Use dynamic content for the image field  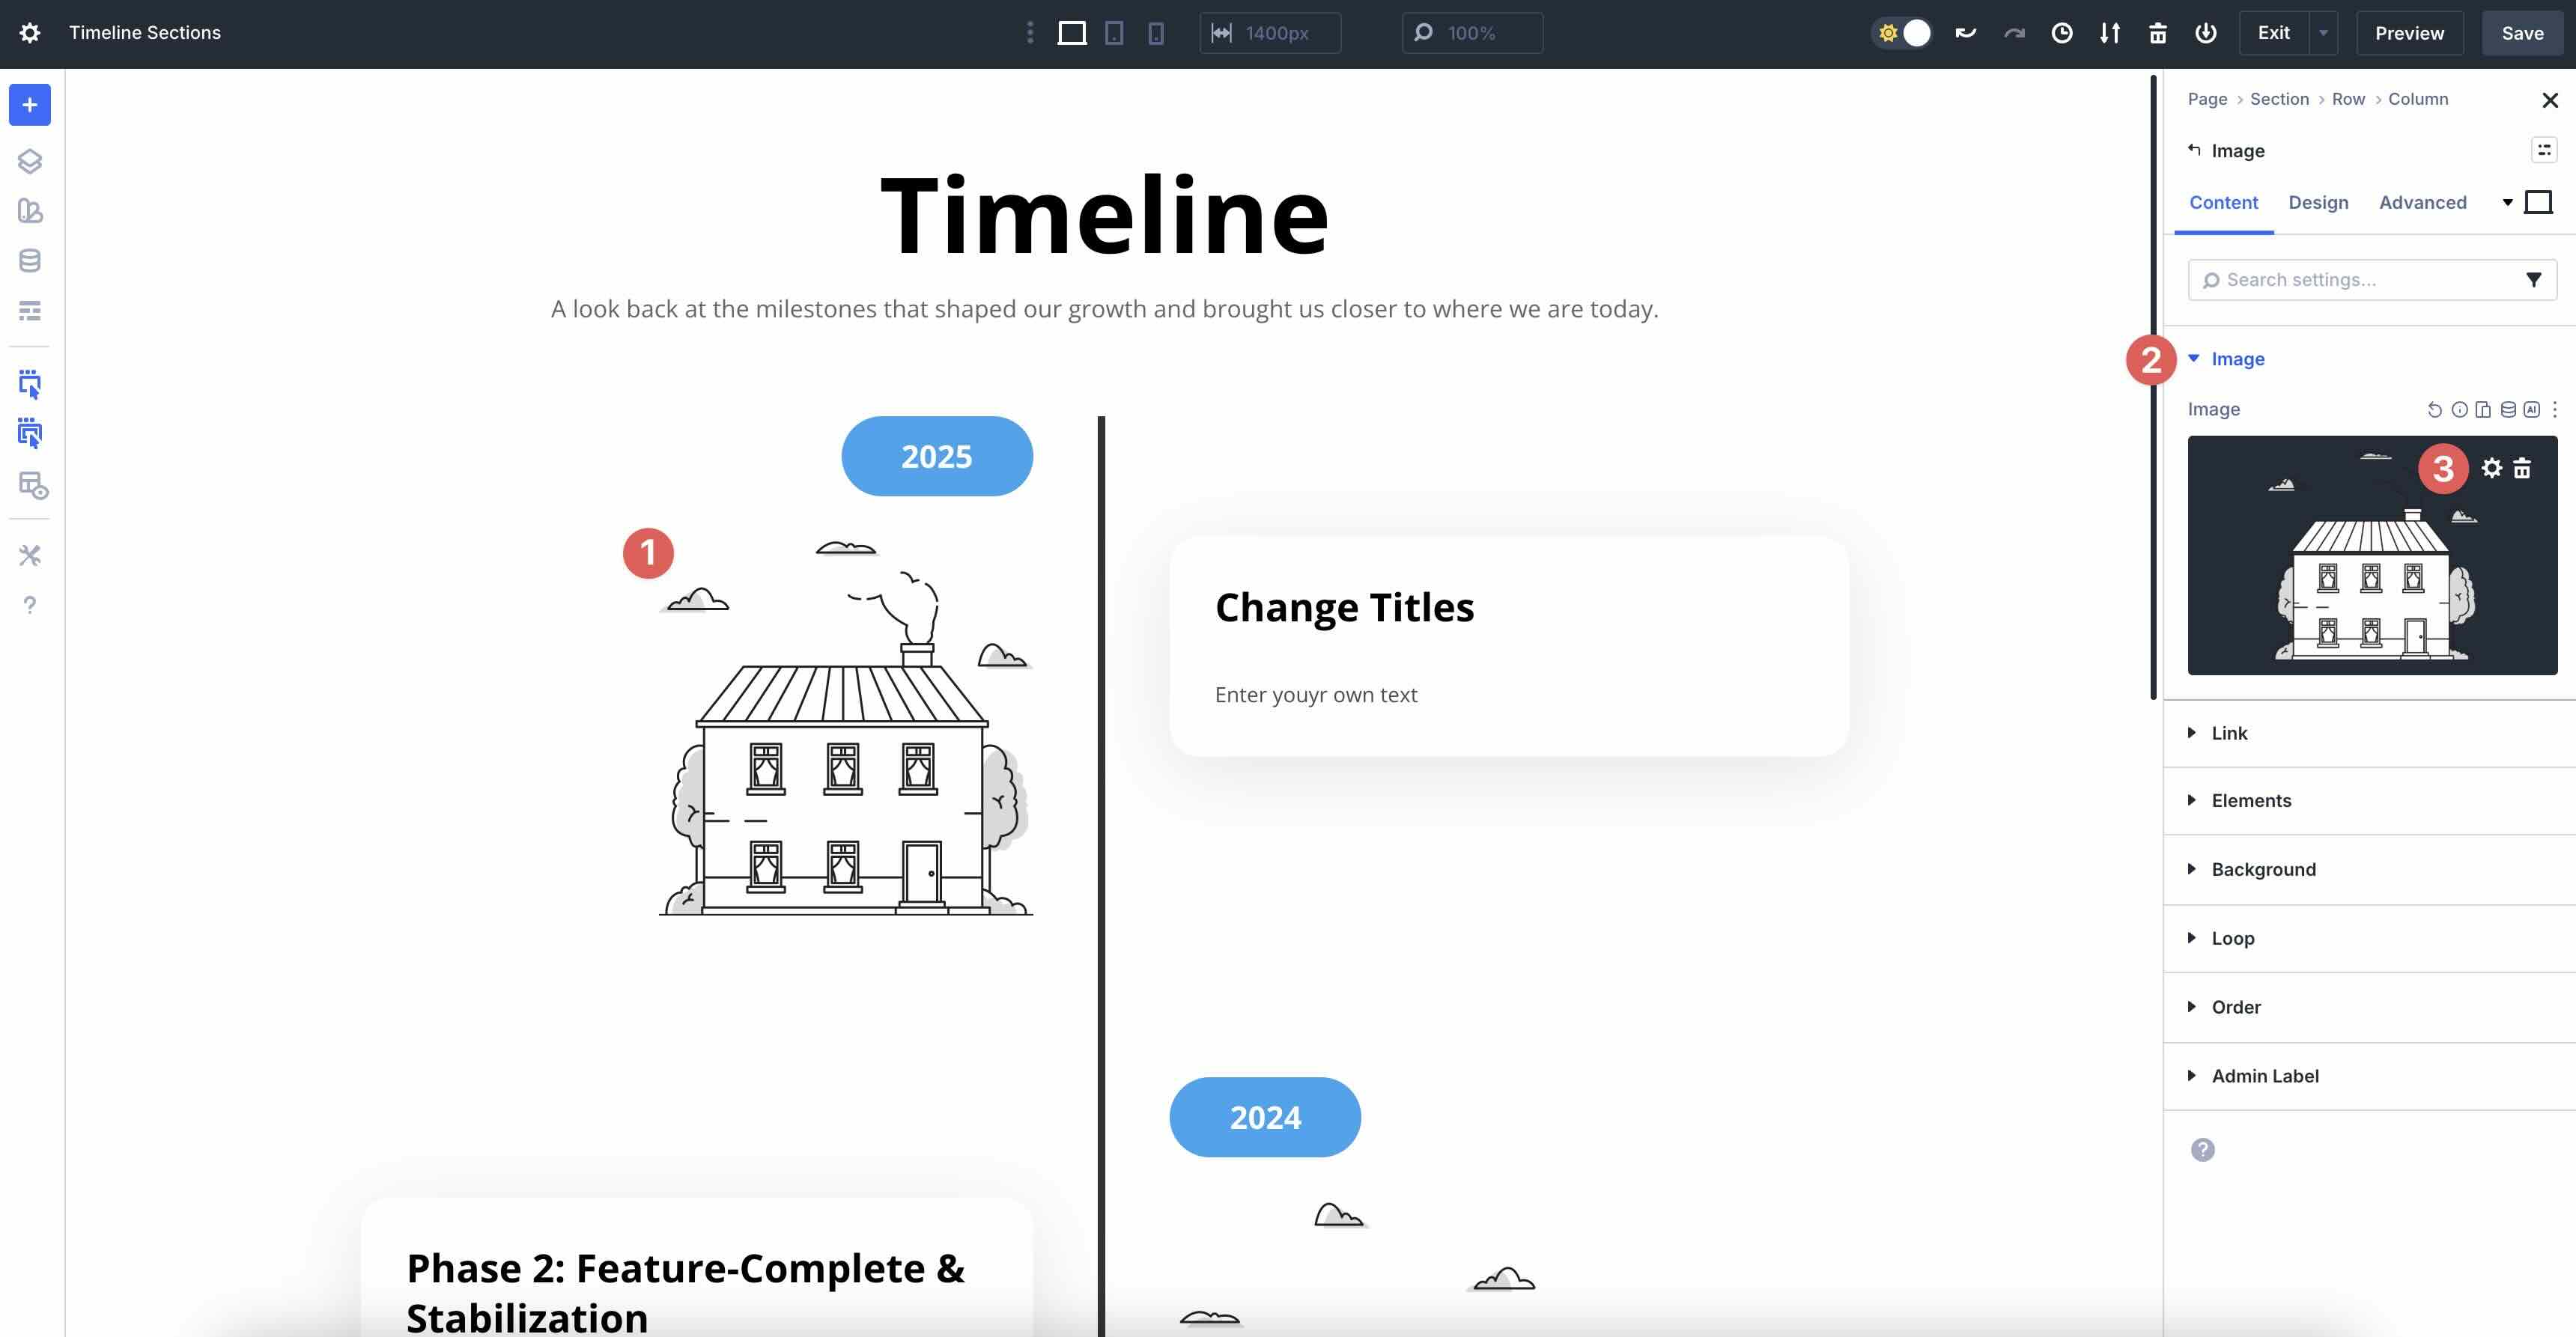(x=2507, y=409)
